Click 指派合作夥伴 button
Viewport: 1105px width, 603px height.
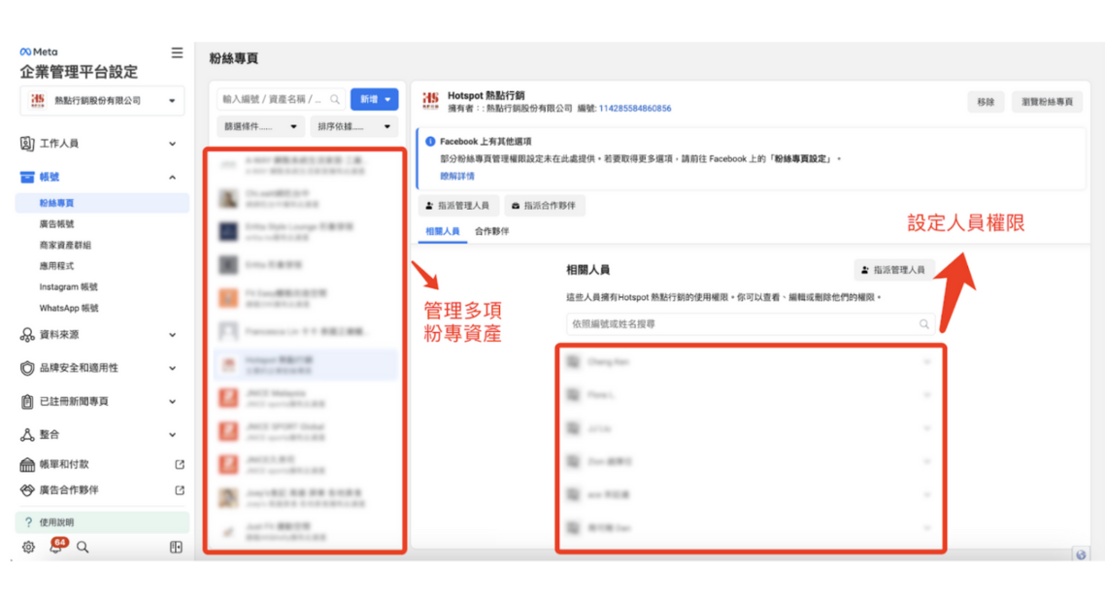point(544,206)
